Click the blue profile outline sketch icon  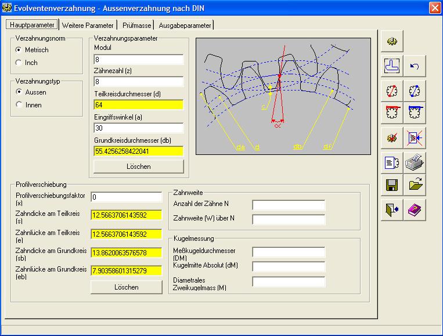392,66
